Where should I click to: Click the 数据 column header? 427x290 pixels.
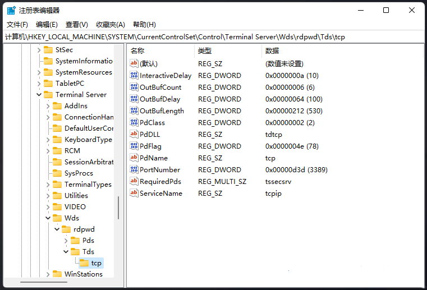[x=342, y=50]
